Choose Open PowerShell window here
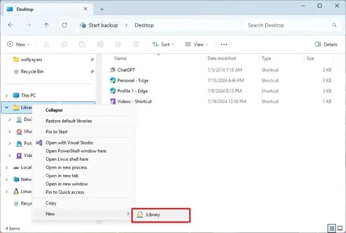 pyautogui.click(x=83, y=151)
